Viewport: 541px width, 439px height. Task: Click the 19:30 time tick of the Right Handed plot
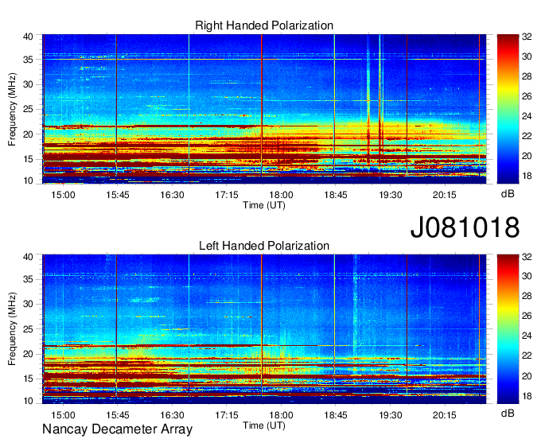390,195
